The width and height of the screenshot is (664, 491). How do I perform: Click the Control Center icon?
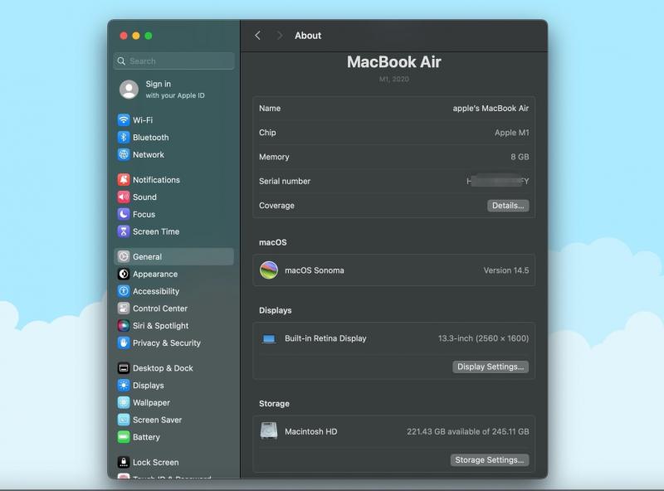pos(123,309)
